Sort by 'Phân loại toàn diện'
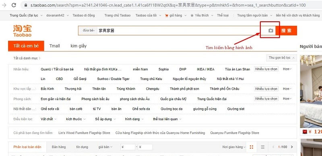322x156 pixels. 27,147
